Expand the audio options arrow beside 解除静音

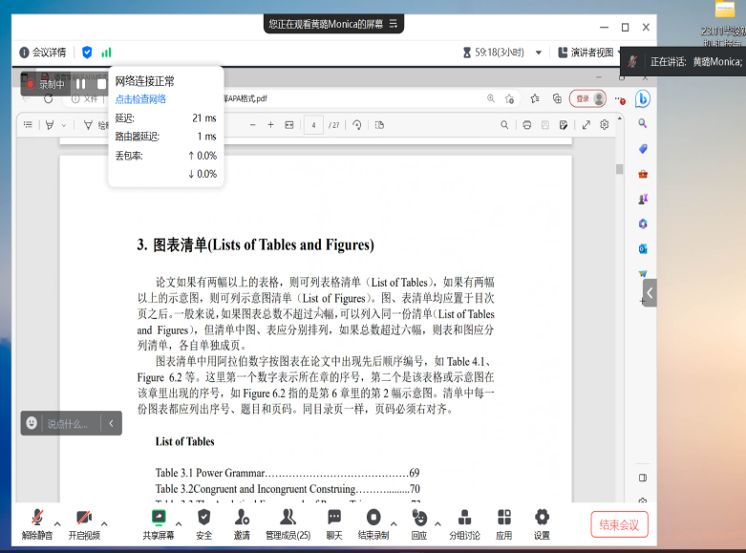57,523
